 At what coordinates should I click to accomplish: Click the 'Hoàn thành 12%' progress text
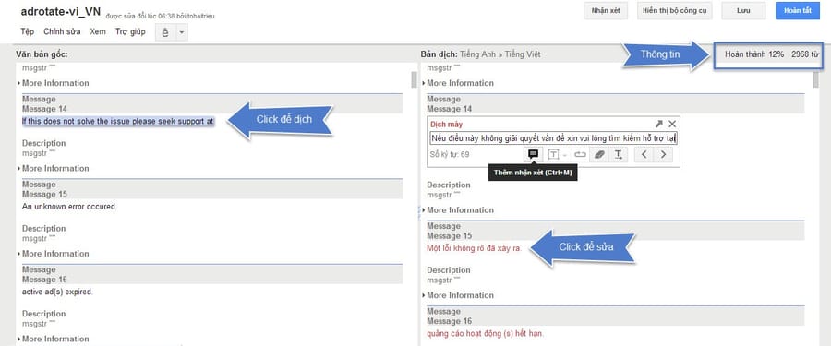[754, 54]
